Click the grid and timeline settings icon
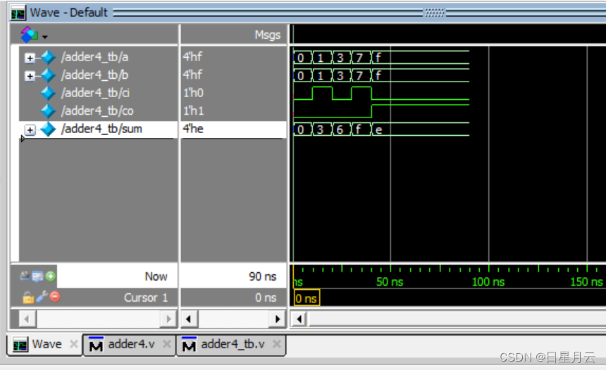606x370 pixels. (x=37, y=276)
